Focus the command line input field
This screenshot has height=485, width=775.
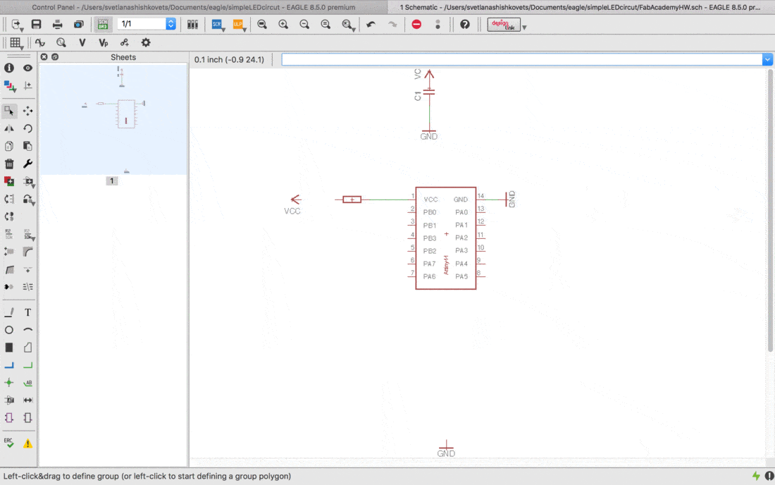(x=522, y=59)
